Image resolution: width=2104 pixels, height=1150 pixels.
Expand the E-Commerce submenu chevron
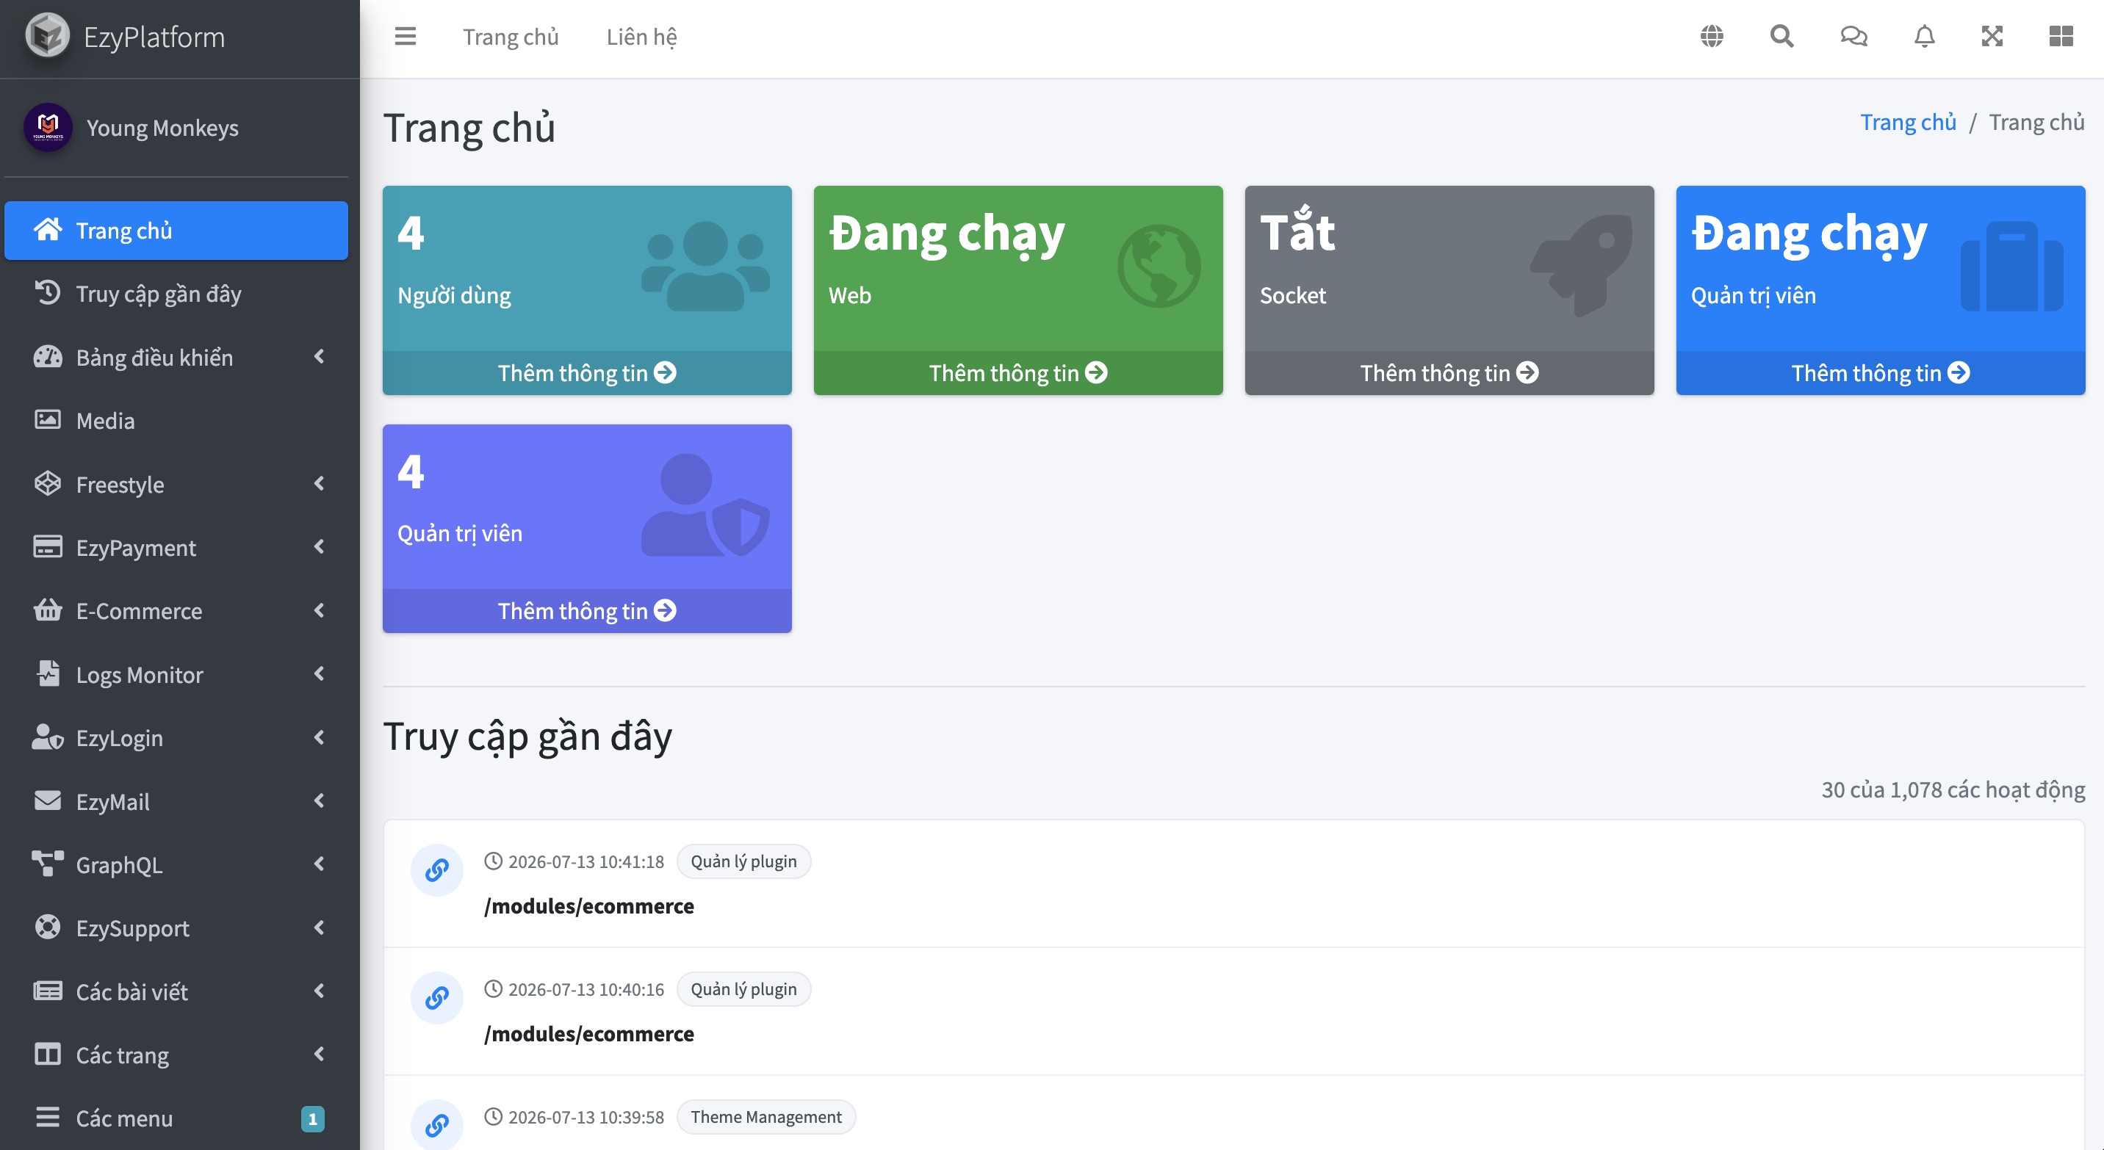point(320,610)
